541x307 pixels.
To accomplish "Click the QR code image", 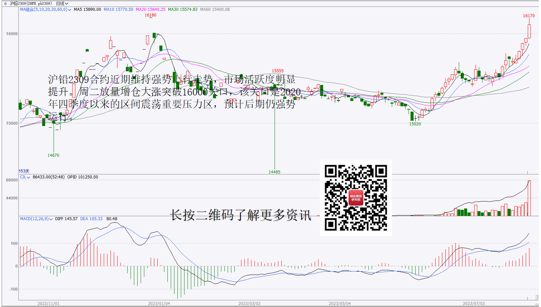I will pyautogui.click(x=356, y=198).
